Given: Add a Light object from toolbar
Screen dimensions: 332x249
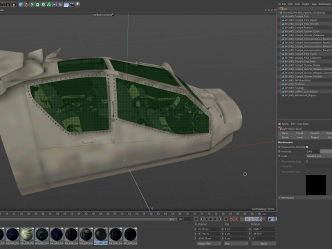Looking at the screenshot, I should (x=77, y=4).
